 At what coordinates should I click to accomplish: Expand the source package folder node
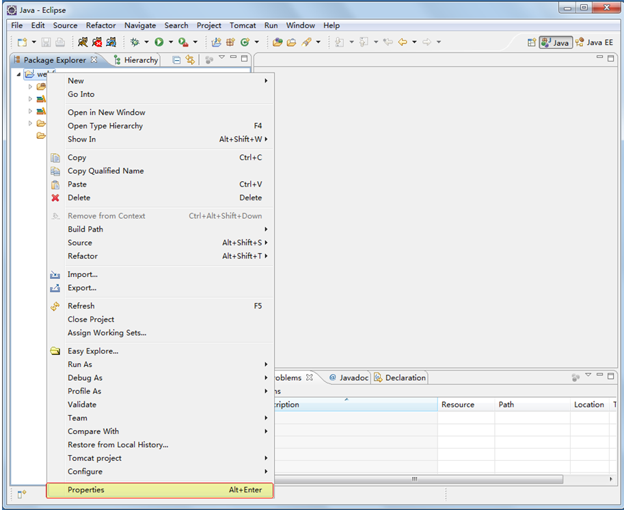(x=30, y=86)
